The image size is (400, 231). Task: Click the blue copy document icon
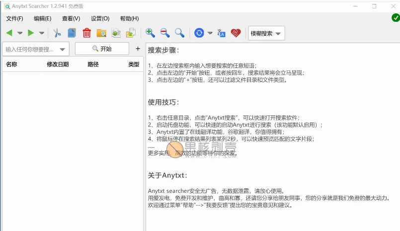pos(72,33)
